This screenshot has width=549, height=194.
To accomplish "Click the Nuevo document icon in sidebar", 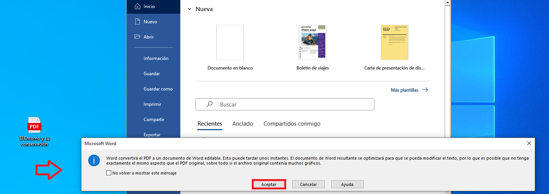I will coord(138,22).
